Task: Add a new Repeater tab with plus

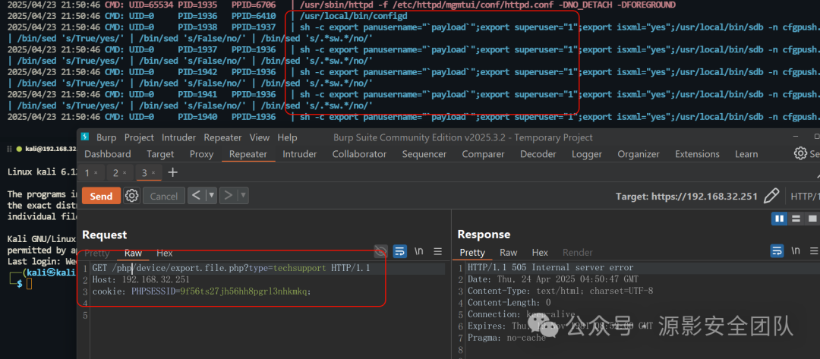Action: click(172, 172)
